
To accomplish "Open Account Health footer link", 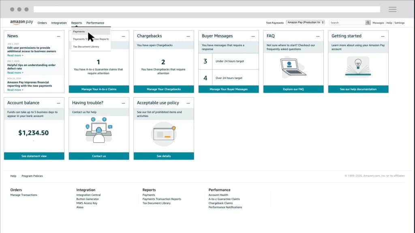I will [218, 195].
